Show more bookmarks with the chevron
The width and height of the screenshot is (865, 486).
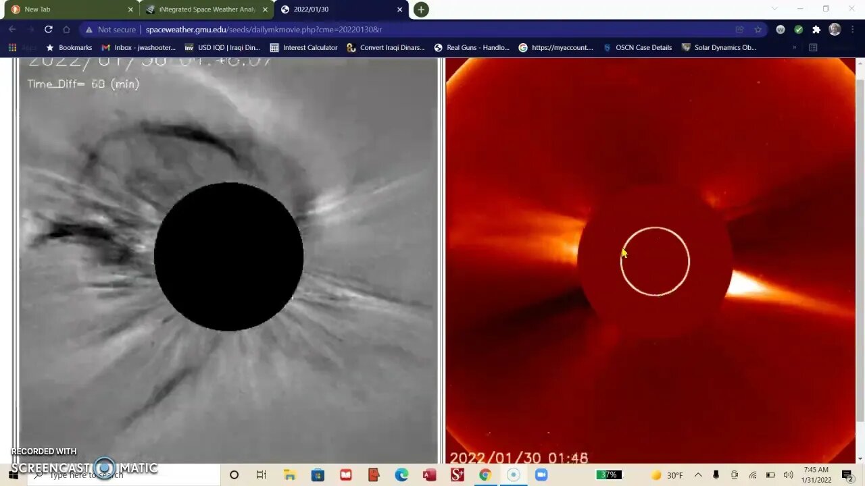[x=794, y=48]
